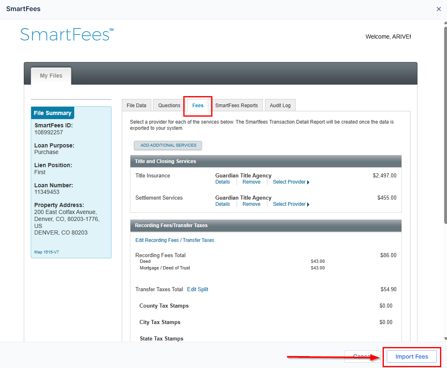Click Add Additional Services button
This screenshot has height=368, width=447.
click(x=168, y=145)
